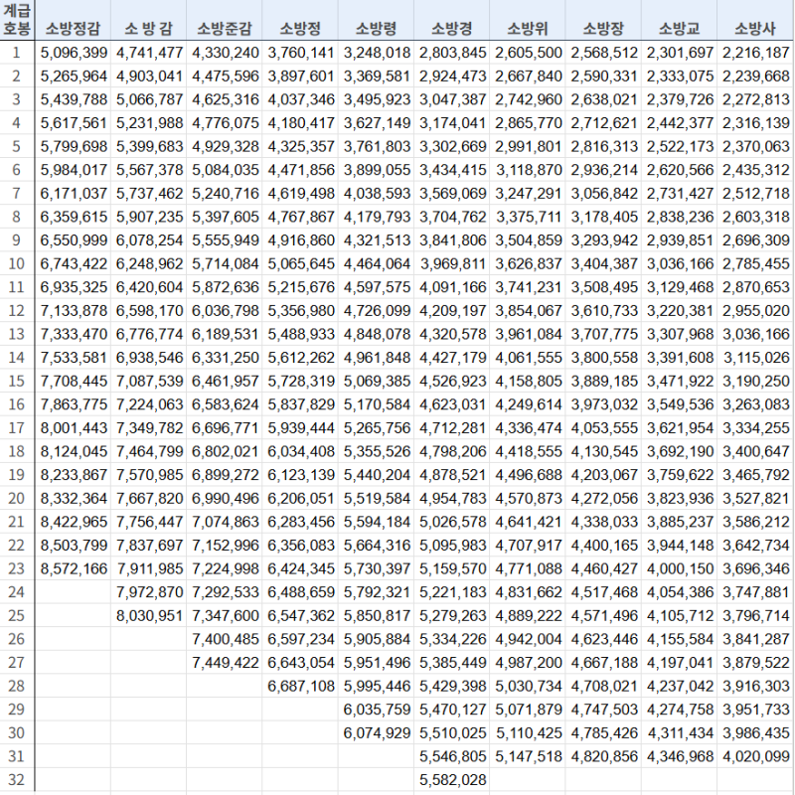
Task: Select the 소방령 column header
Action: pyautogui.click(x=376, y=20)
